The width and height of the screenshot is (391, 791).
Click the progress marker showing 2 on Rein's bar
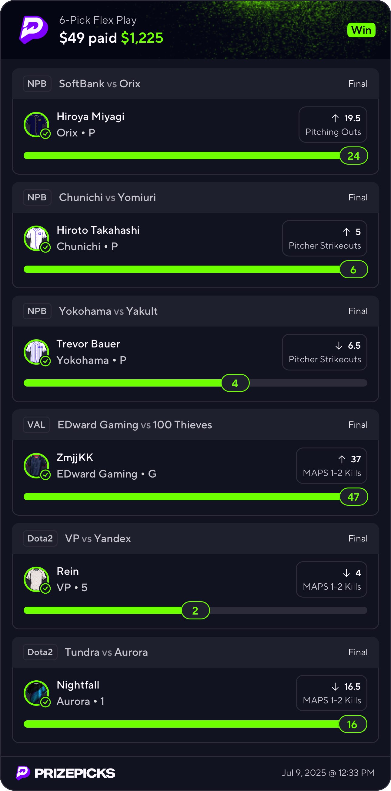coord(195,610)
